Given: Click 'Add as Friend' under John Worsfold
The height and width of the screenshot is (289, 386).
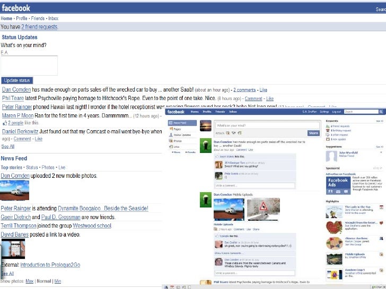Looking at the screenshot, I should pyautogui.click(x=346, y=156).
